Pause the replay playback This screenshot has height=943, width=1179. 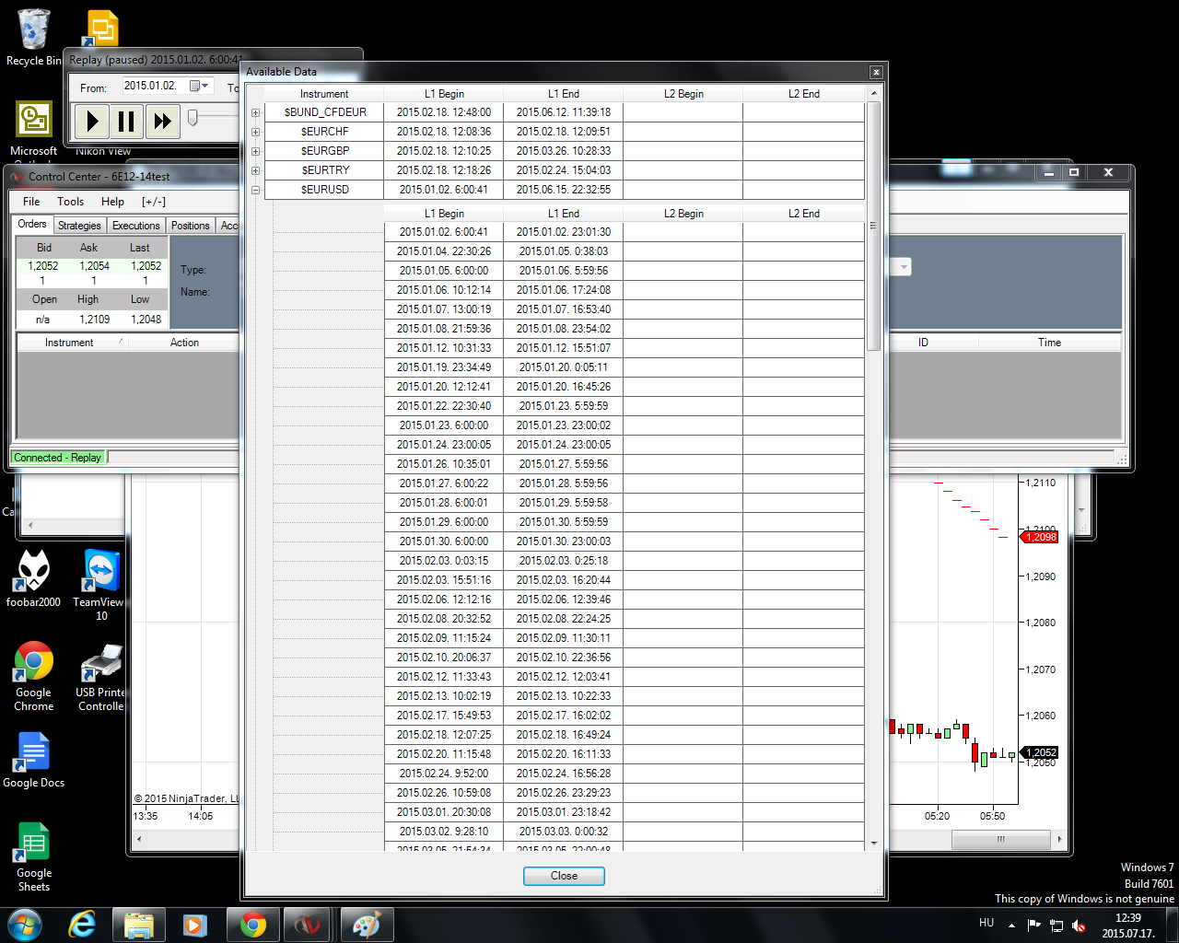126,121
